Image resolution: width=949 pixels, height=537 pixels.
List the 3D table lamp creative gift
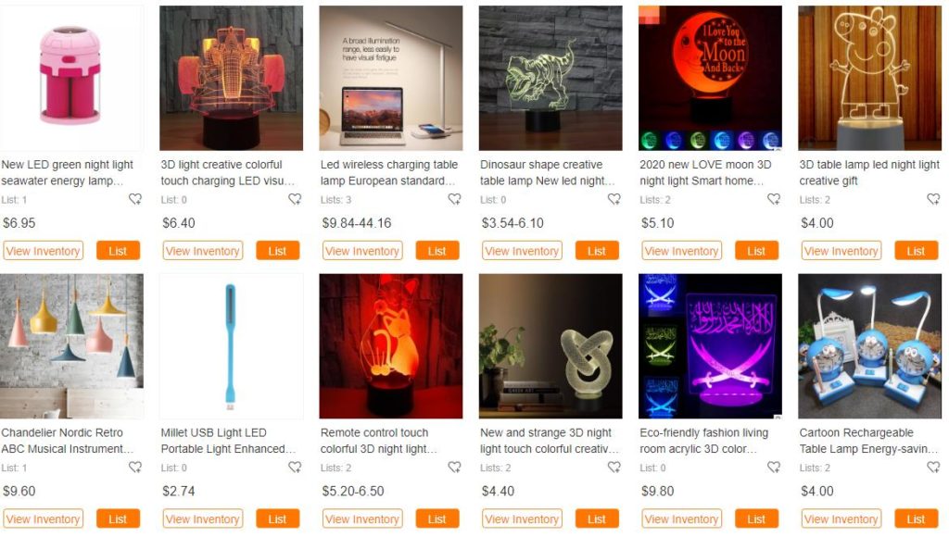pyautogui.click(x=916, y=251)
